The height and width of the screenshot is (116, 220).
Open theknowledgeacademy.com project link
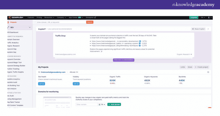[x=53, y=72]
